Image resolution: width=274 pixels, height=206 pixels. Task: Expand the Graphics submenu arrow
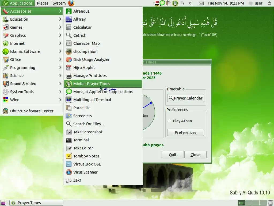(60, 35)
